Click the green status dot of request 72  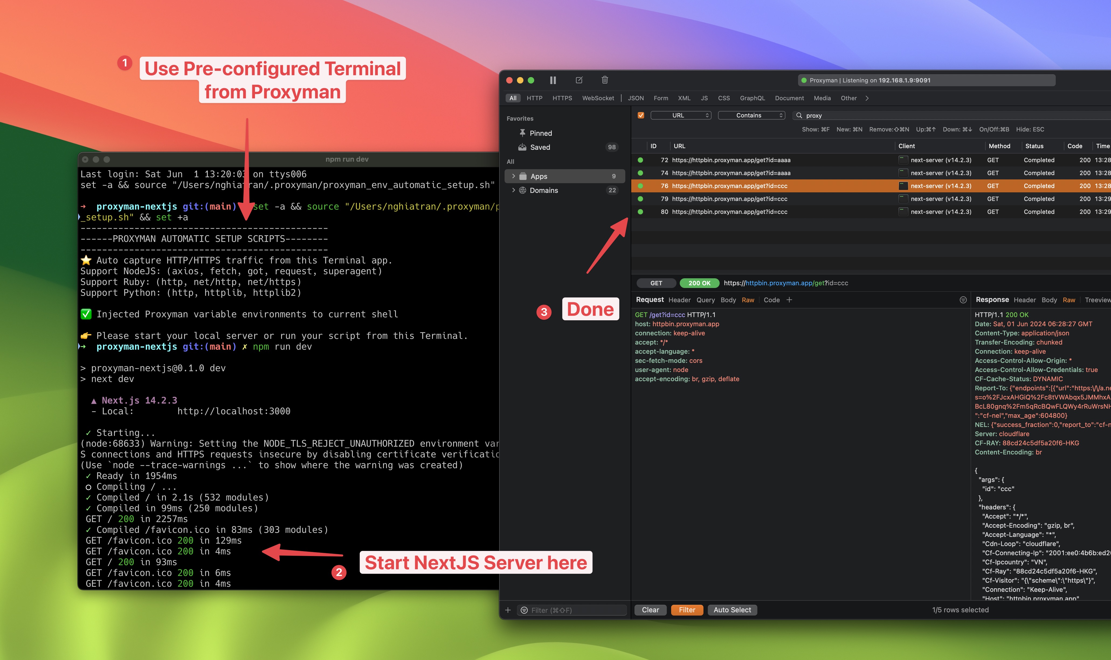coord(640,160)
